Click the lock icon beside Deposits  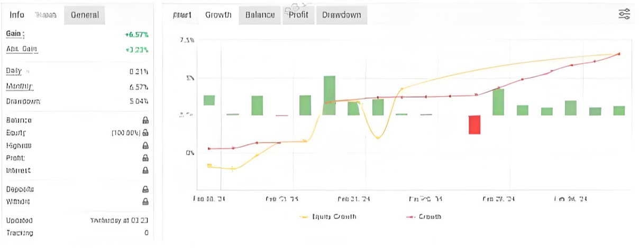(x=145, y=189)
